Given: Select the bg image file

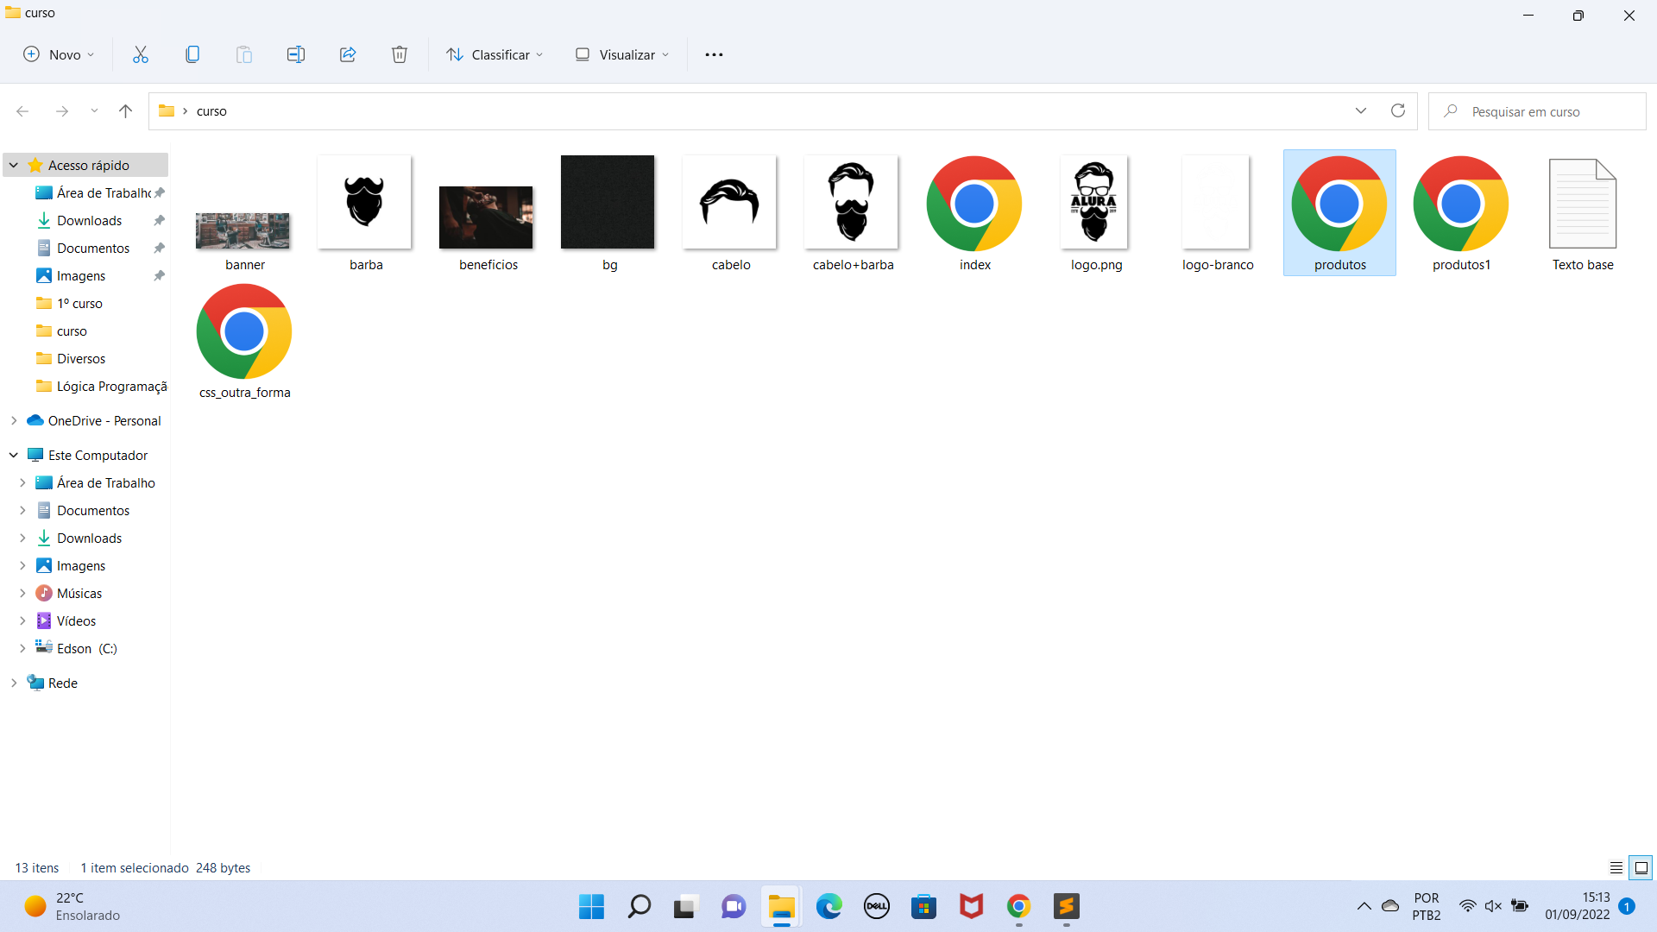Looking at the screenshot, I should point(609,213).
